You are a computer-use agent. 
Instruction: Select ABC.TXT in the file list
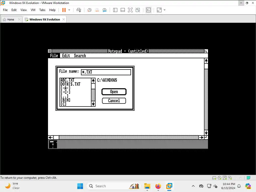(67, 80)
